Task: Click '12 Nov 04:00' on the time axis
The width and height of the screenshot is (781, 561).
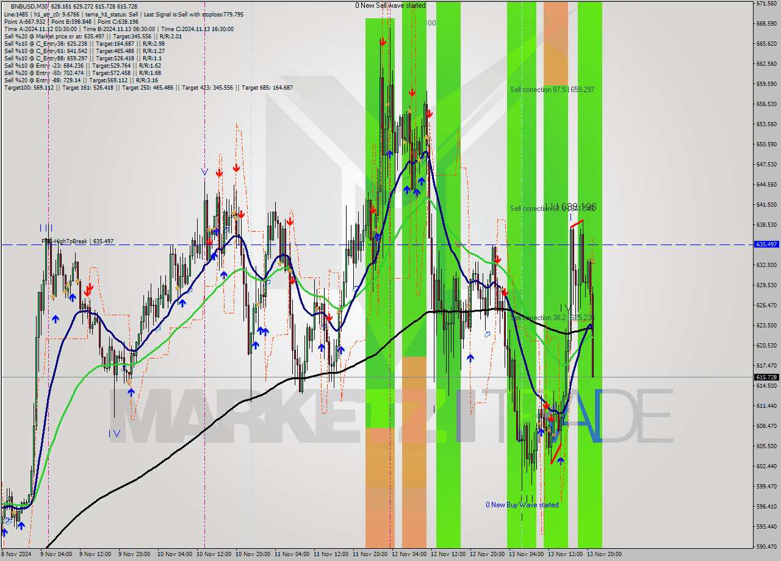Action: pyautogui.click(x=409, y=554)
